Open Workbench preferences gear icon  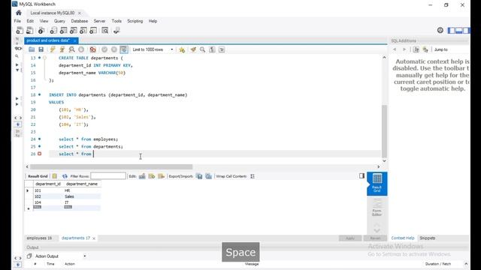click(x=440, y=30)
